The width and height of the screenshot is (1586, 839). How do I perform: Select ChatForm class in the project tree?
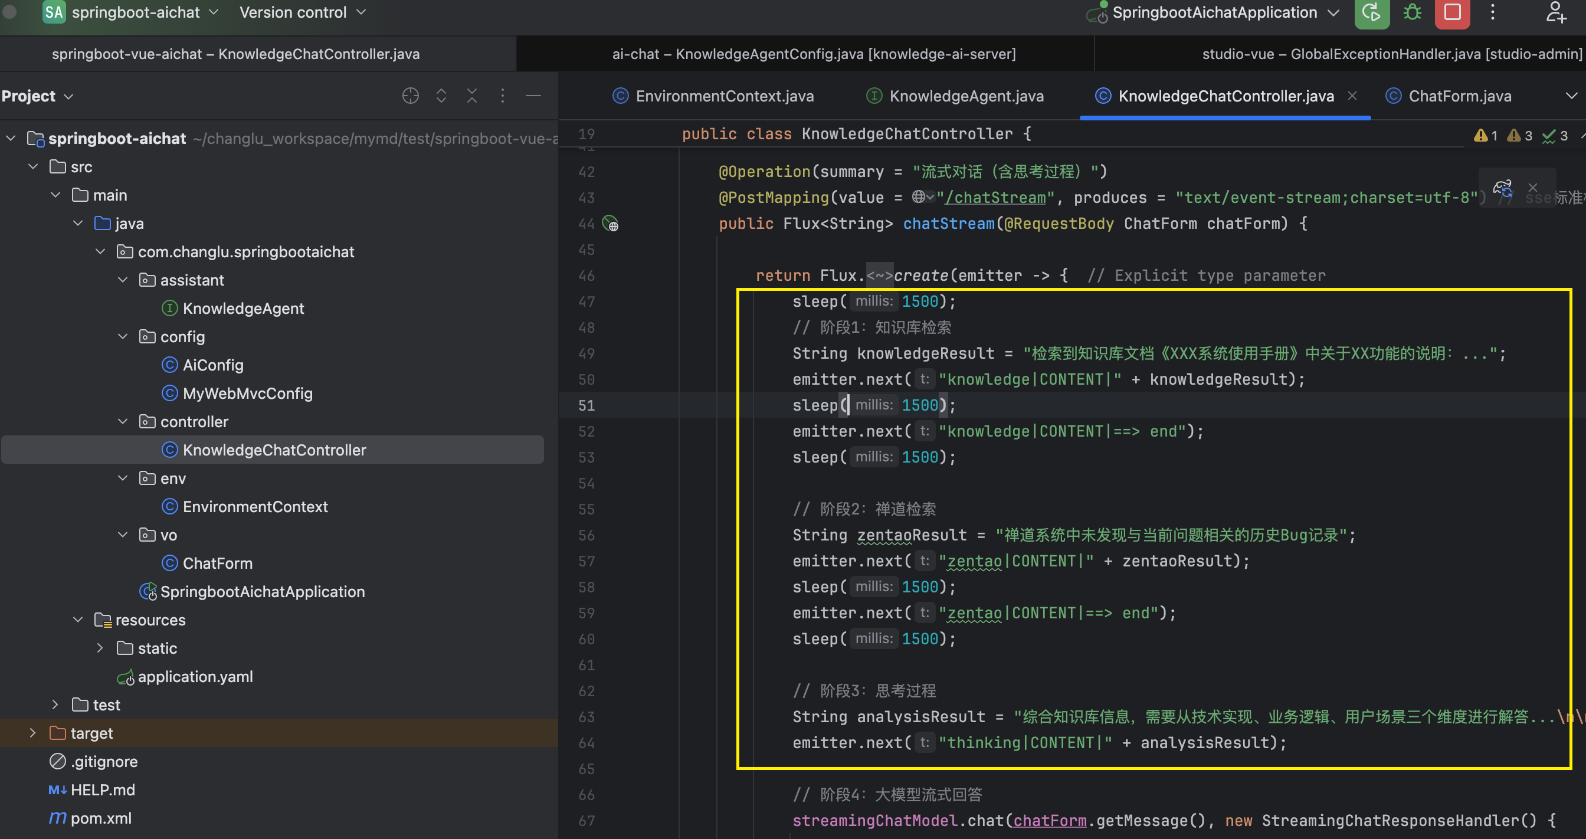[217, 563]
